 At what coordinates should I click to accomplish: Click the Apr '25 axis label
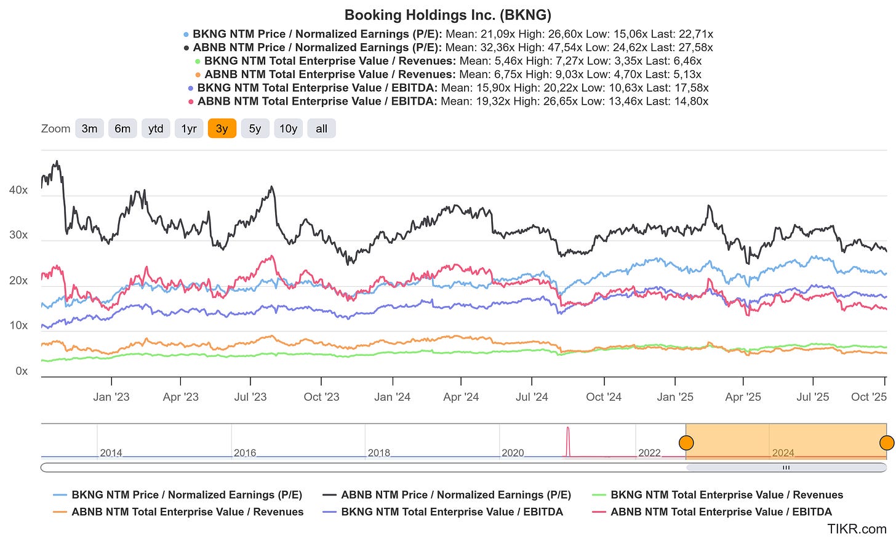click(743, 397)
